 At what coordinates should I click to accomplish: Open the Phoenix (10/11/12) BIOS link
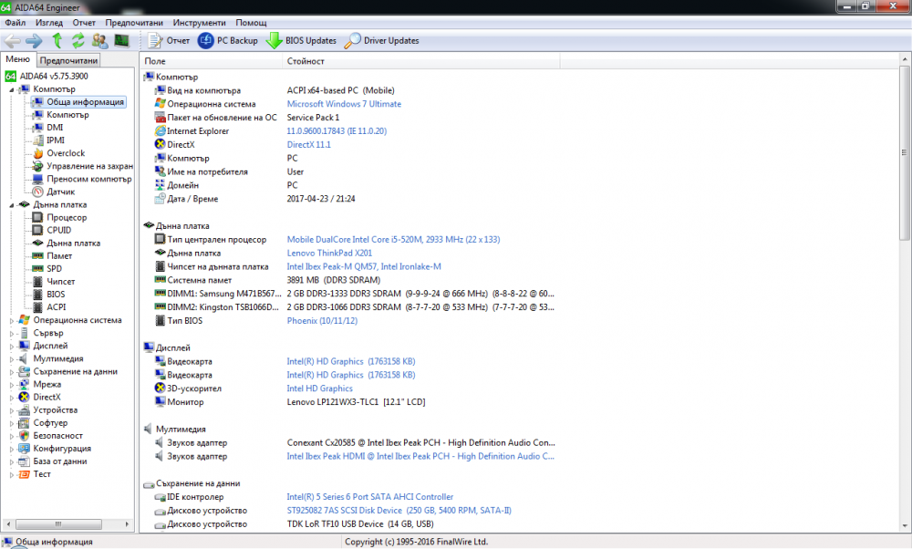(322, 321)
